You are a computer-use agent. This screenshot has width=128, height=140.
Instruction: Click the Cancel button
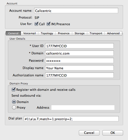pos(89,133)
